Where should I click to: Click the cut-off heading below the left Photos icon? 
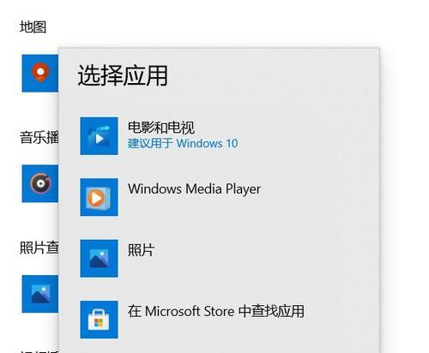point(39,351)
